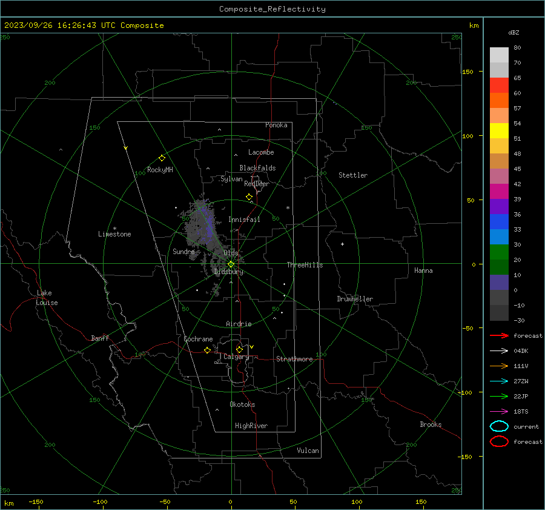This screenshot has width=545, height=510.
Task: Click the Hanna label
Action: tap(423, 270)
